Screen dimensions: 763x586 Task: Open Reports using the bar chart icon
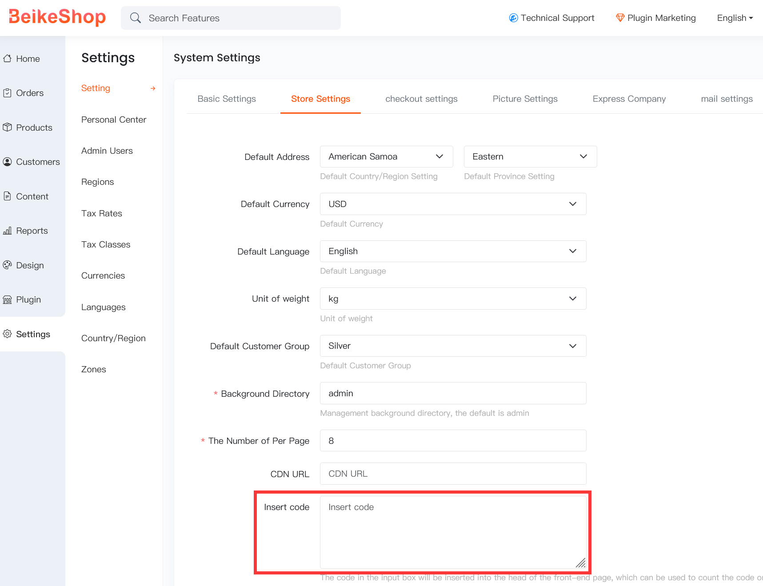tap(7, 231)
